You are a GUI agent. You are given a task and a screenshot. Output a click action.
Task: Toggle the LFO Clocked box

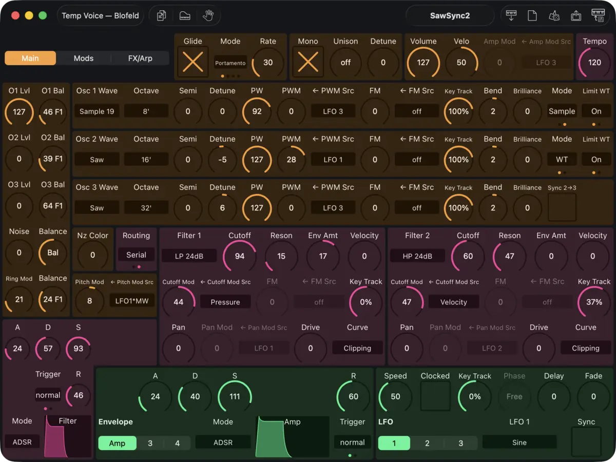point(435,396)
